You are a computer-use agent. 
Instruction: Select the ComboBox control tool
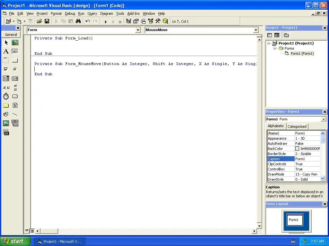click(6, 78)
